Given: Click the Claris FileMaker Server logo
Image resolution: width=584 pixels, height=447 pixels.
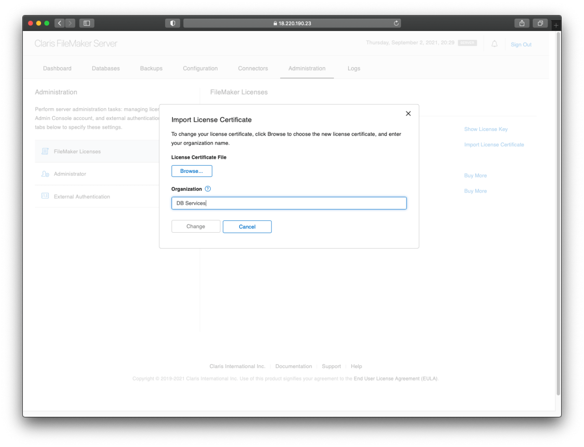Looking at the screenshot, I should click(76, 43).
